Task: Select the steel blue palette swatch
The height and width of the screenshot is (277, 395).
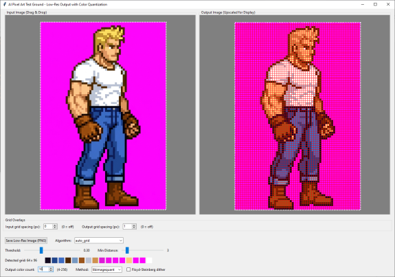Action: coord(75,260)
